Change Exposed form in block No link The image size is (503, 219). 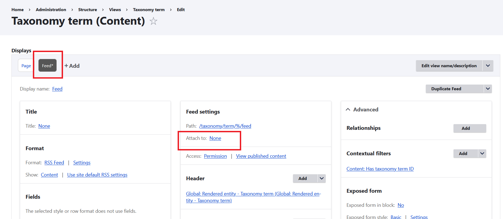pyautogui.click(x=401, y=205)
